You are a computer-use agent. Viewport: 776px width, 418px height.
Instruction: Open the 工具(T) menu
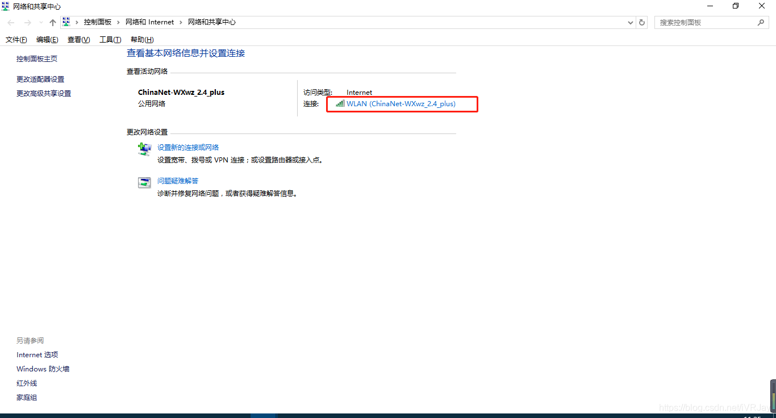[110, 39]
